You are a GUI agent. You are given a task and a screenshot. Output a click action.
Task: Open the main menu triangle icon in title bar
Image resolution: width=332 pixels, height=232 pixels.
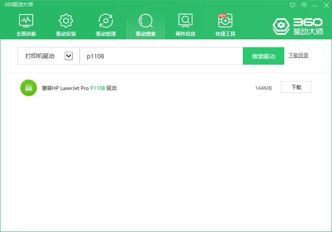(x=304, y=5)
